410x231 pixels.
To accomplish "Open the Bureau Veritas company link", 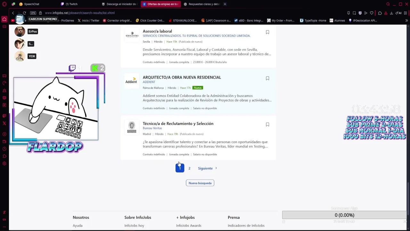I will [x=152, y=128].
